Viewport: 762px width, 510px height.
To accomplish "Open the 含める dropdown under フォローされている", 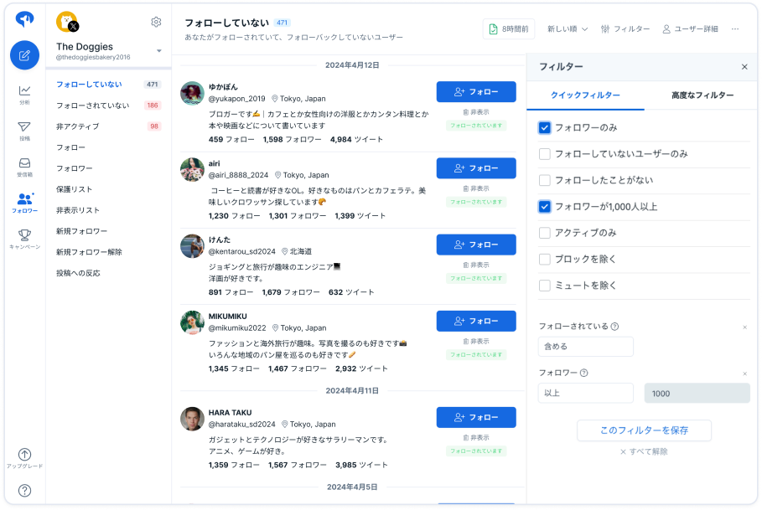I will 586,347.
